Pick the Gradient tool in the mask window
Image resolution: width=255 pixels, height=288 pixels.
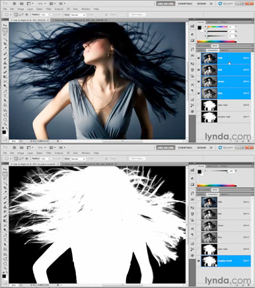tap(5, 221)
